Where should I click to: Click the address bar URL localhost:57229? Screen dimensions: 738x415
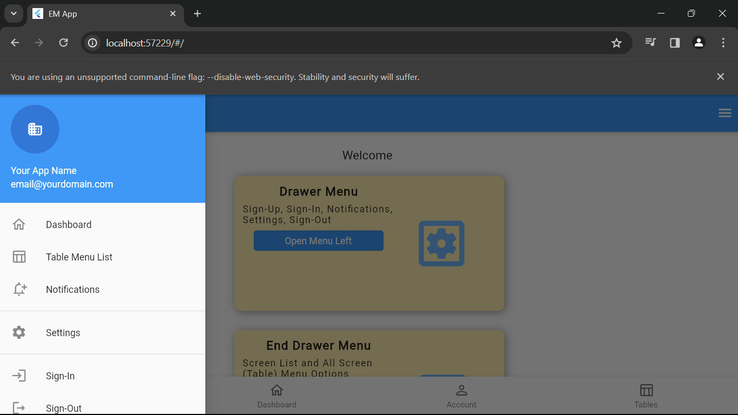point(145,43)
